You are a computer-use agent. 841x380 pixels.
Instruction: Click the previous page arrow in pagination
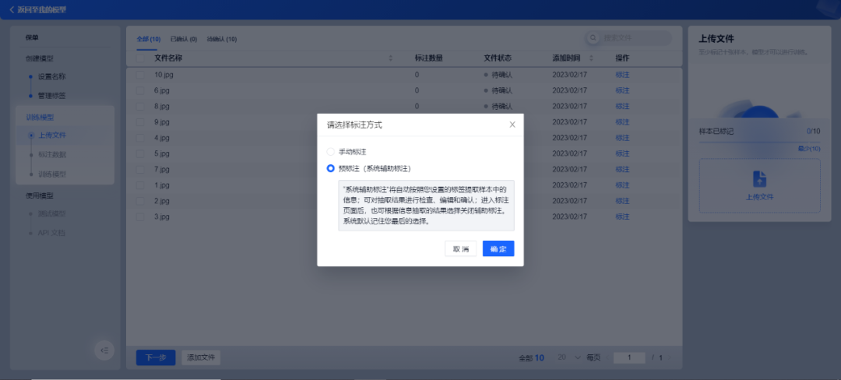tap(606, 357)
